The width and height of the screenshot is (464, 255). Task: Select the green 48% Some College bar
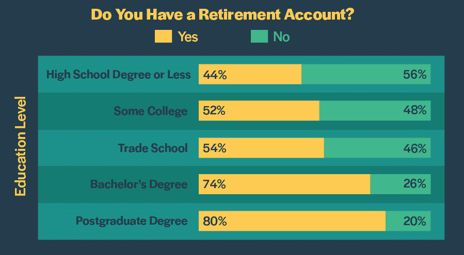(375, 111)
